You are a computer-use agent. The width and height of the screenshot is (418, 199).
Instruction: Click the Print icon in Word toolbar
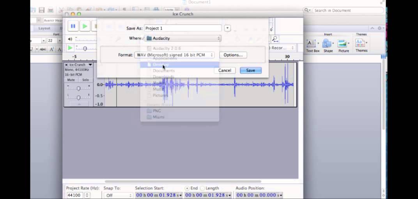(50, 11)
